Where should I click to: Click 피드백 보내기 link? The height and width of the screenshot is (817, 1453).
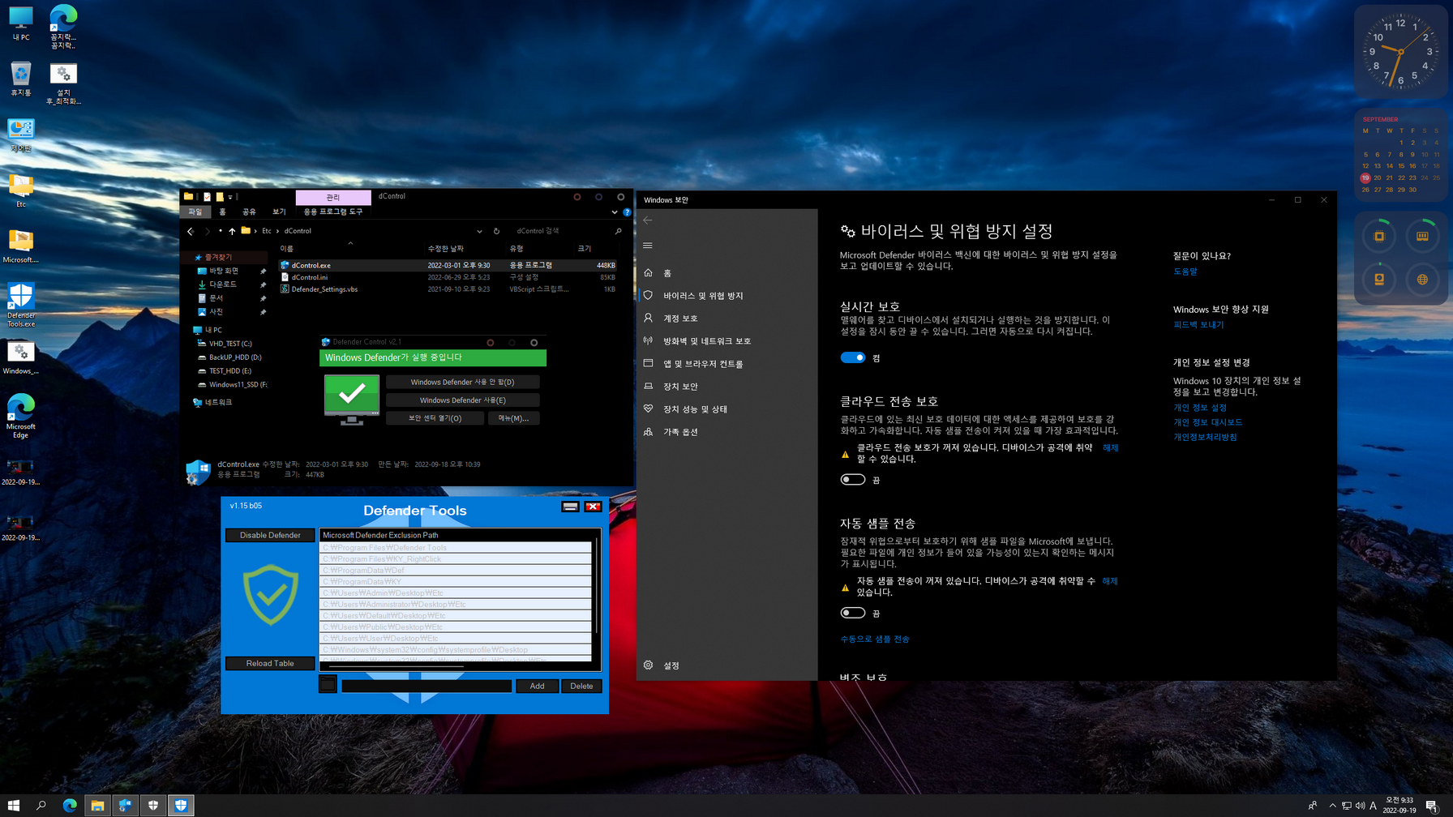coord(1198,325)
